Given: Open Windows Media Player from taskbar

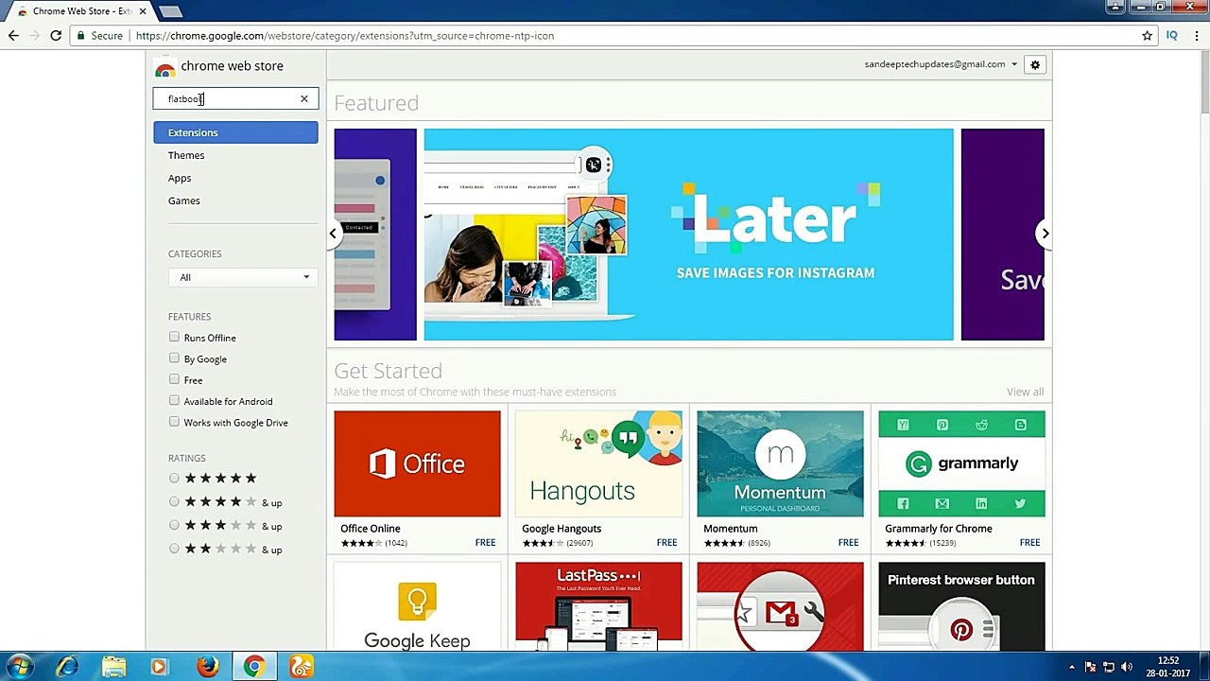Looking at the screenshot, I should 159,667.
